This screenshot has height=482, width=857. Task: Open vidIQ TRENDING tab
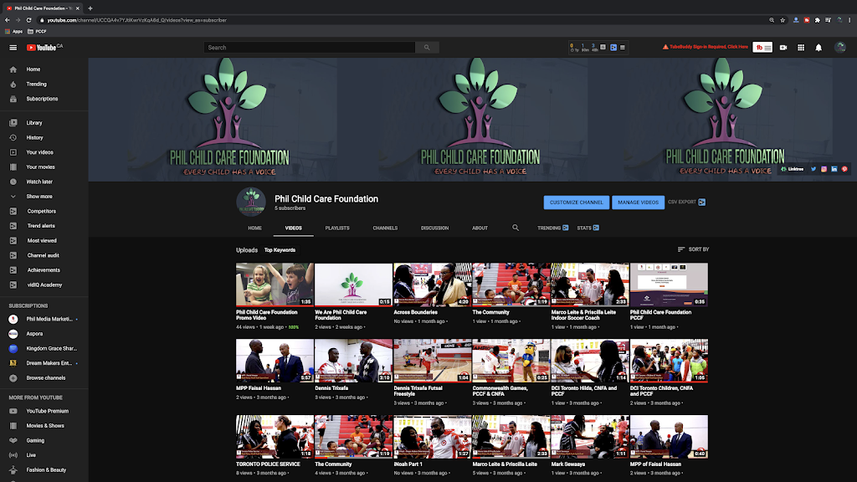pos(552,228)
